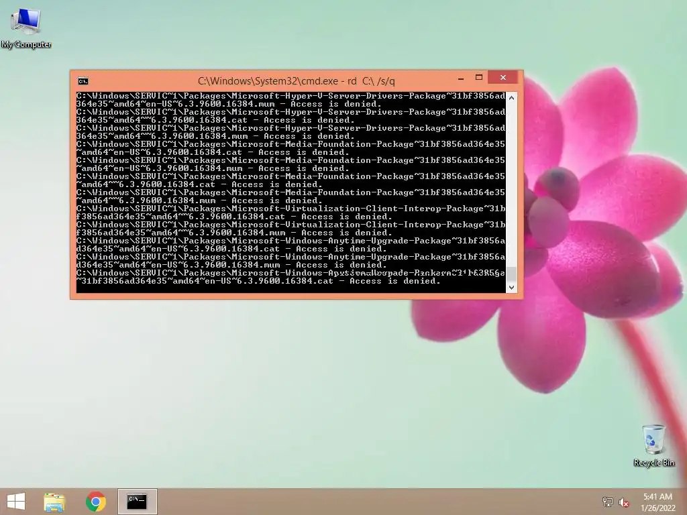The image size is (687, 515).
Task: Minimize the cmd.exe window
Action: [x=461, y=78]
